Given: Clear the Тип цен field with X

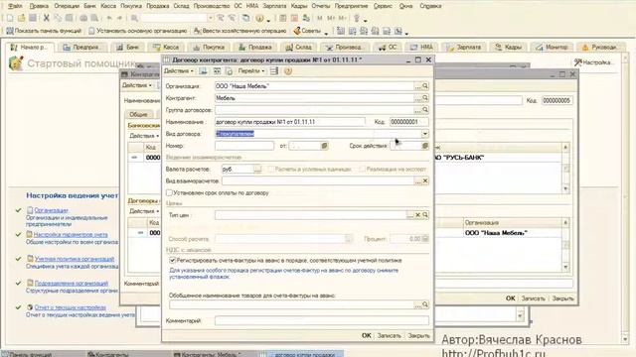Looking at the screenshot, I should click(417, 215).
